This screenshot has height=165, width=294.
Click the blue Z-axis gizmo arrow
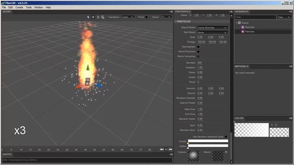[99, 86]
